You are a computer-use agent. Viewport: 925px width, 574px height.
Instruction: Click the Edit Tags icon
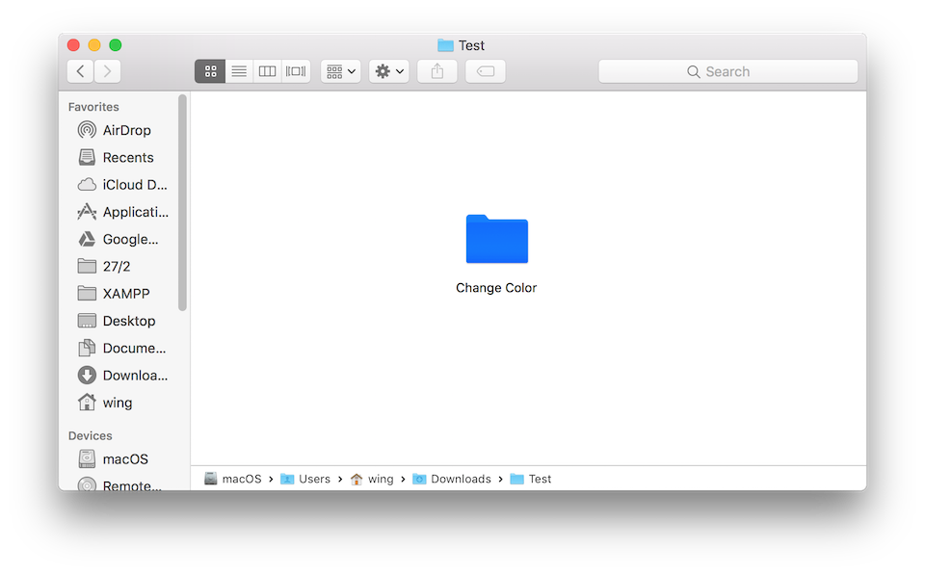pyautogui.click(x=485, y=70)
